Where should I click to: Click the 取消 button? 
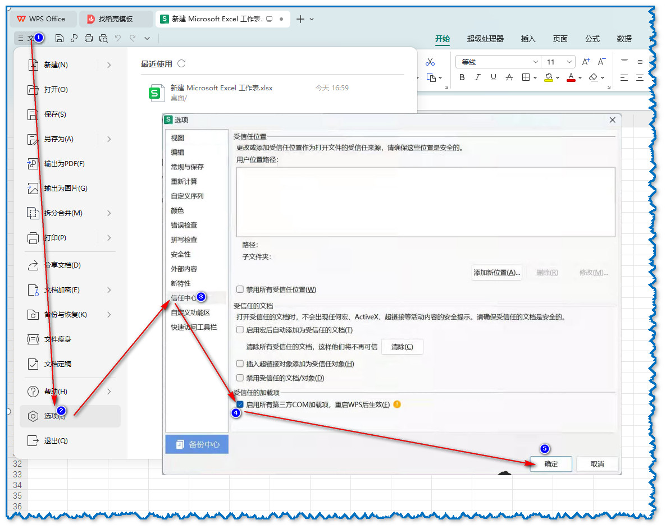(597, 464)
